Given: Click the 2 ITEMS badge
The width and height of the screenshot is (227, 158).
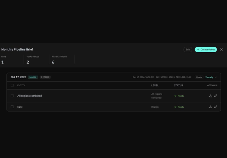Looking at the screenshot, I should pyautogui.click(x=45, y=77).
